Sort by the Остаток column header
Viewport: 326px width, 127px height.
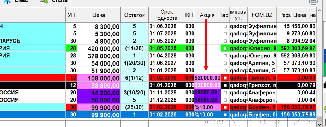[134, 15]
